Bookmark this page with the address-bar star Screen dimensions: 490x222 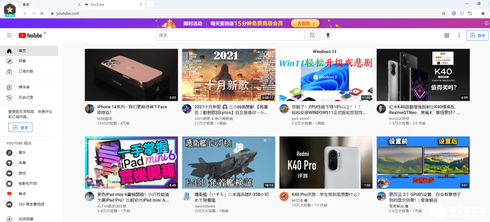tap(443, 14)
